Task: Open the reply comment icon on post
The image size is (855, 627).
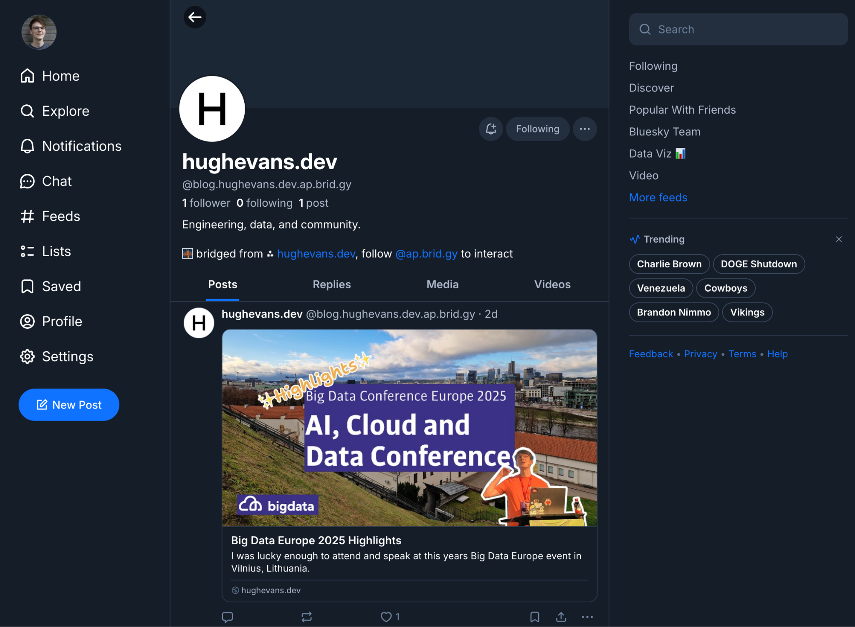Action: pyautogui.click(x=228, y=617)
